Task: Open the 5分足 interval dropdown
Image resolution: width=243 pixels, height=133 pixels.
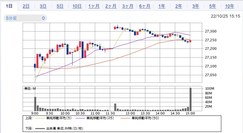Action: [x=25, y=18]
